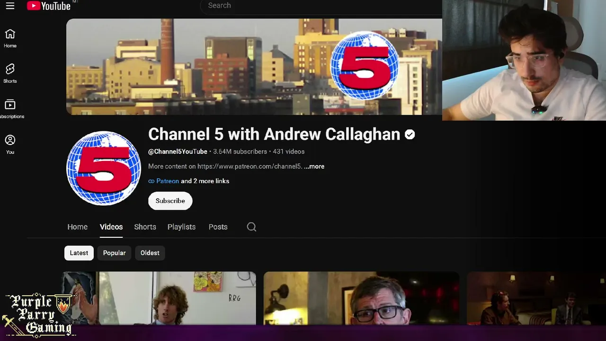Select the Videos tab
This screenshot has width=606, height=341.
[x=111, y=227]
